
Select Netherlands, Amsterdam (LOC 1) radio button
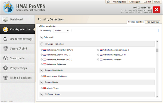(x=42, y=50)
